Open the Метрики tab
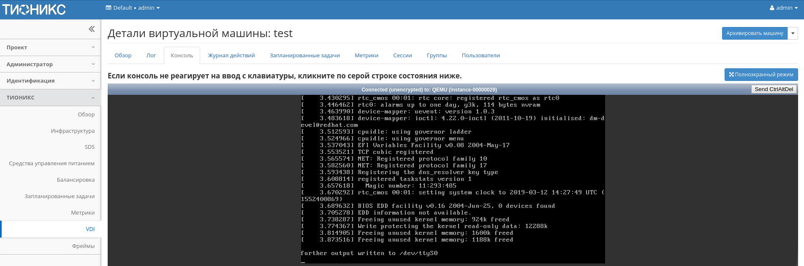The width and height of the screenshot is (804, 266). click(x=366, y=56)
